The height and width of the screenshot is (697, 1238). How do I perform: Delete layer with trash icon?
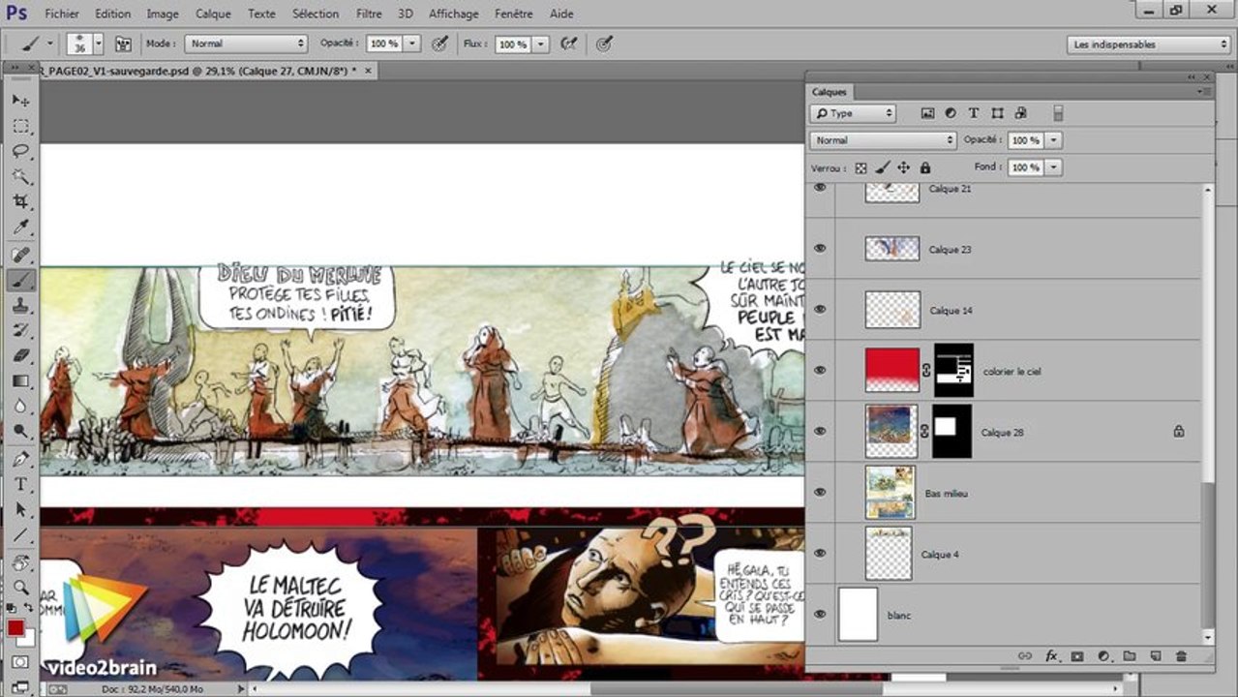point(1181,656)
